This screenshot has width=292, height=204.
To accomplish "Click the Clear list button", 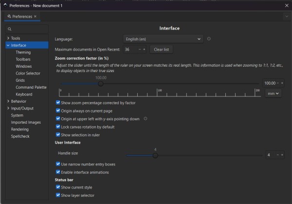I will tap(161, 50).
